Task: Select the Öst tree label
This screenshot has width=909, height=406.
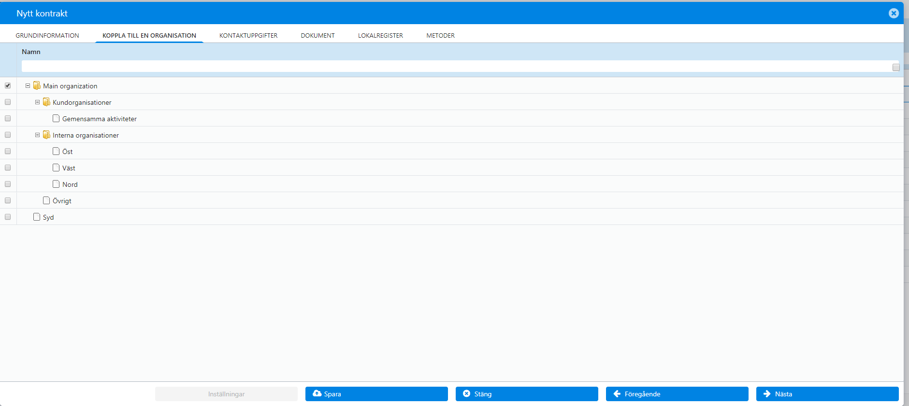Action: click(68, 152)
